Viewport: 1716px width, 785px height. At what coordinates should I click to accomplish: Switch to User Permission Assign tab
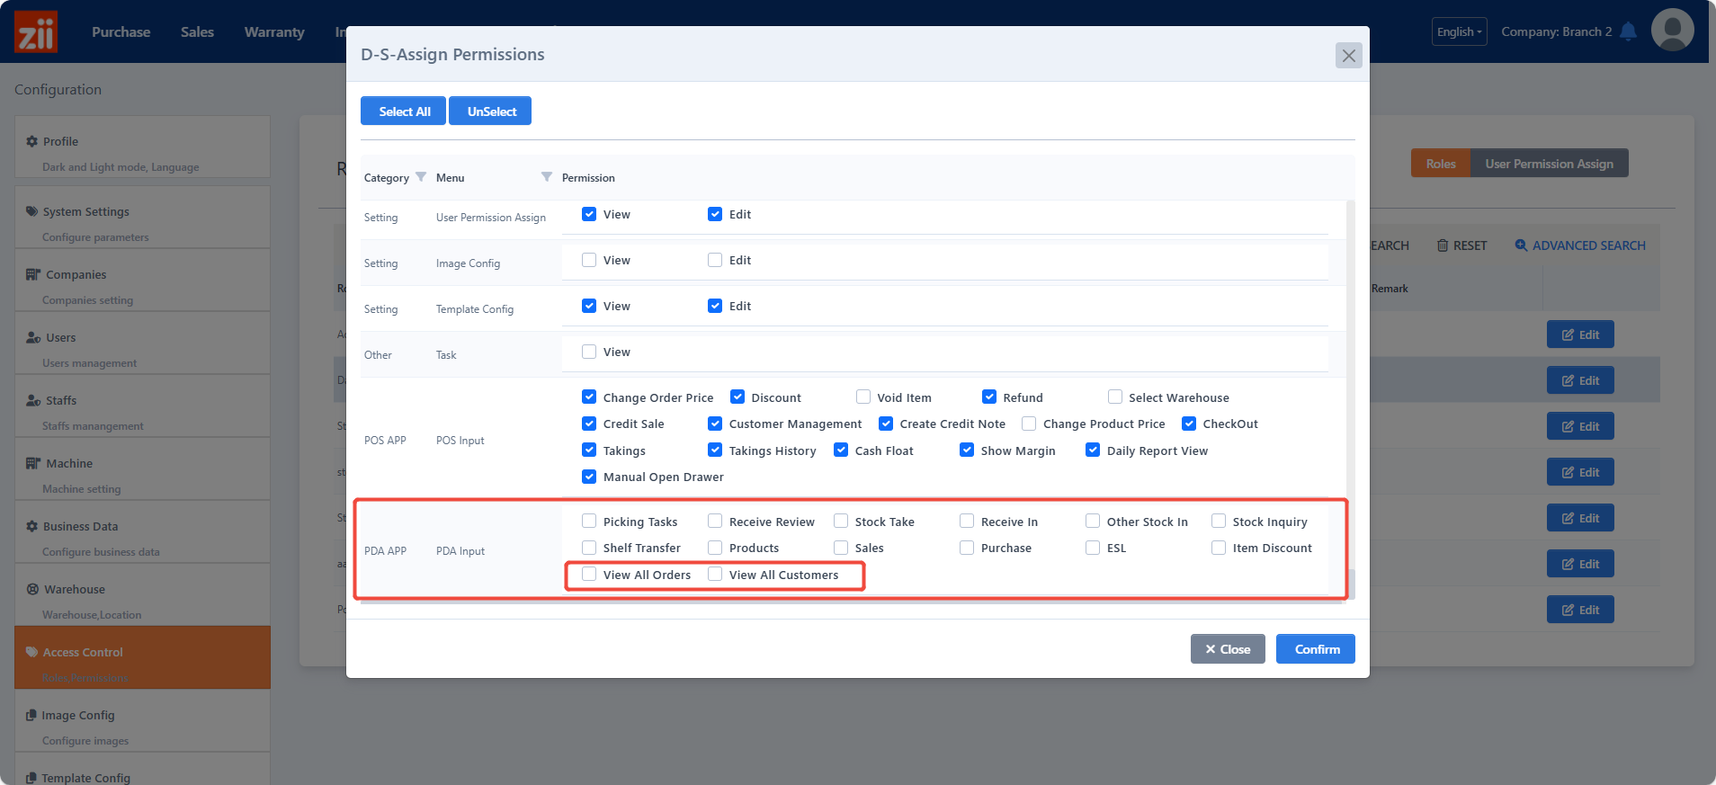[1549, 164]
